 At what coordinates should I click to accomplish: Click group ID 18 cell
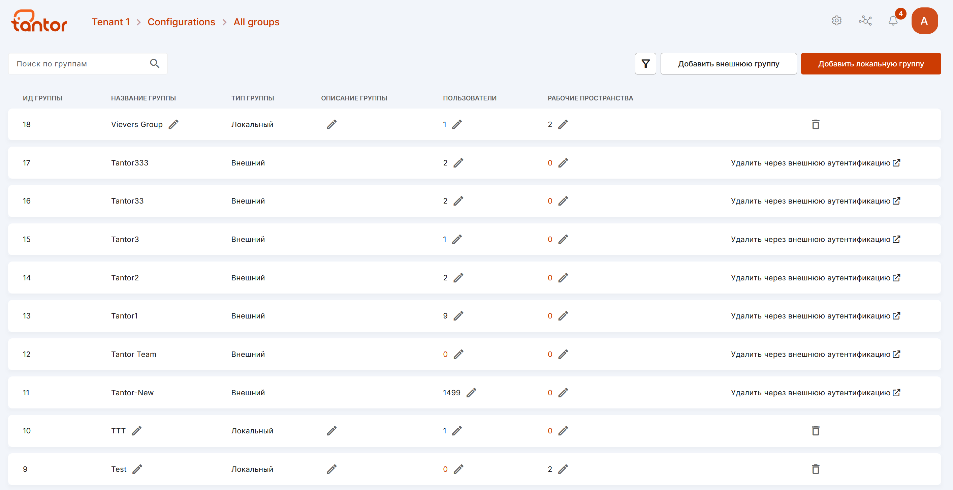tap(27, 124)
